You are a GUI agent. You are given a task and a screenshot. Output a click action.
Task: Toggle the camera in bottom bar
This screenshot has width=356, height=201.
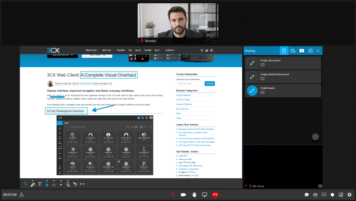183,195
